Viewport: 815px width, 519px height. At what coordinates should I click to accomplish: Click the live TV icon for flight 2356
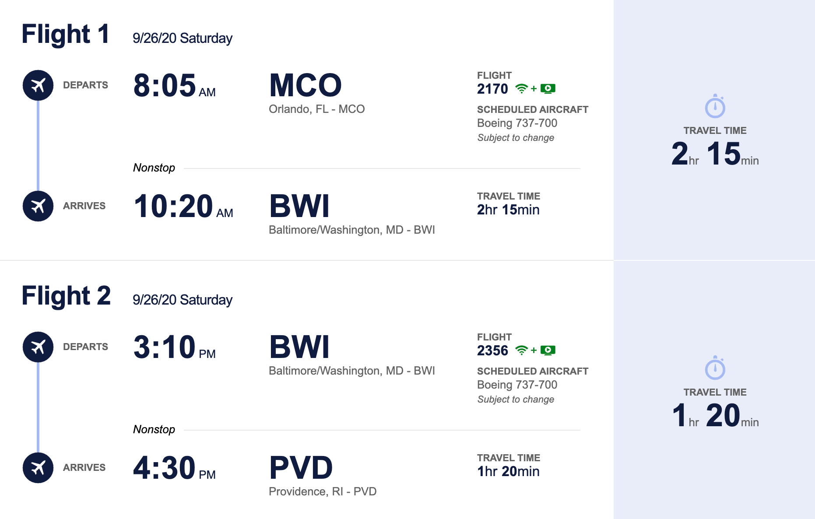tap(548, 351)
